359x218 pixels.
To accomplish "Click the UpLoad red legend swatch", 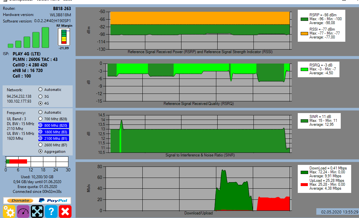I will tap(304, 184).
